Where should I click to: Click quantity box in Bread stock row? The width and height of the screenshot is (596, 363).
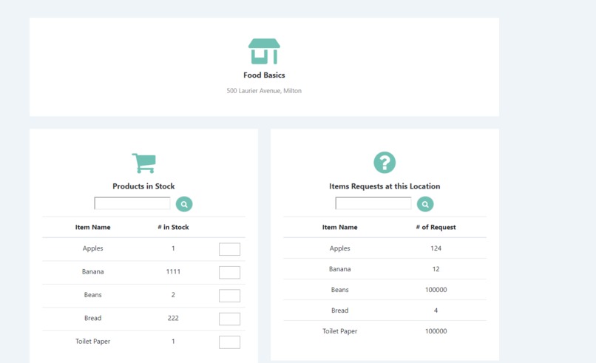click(229, 319)
